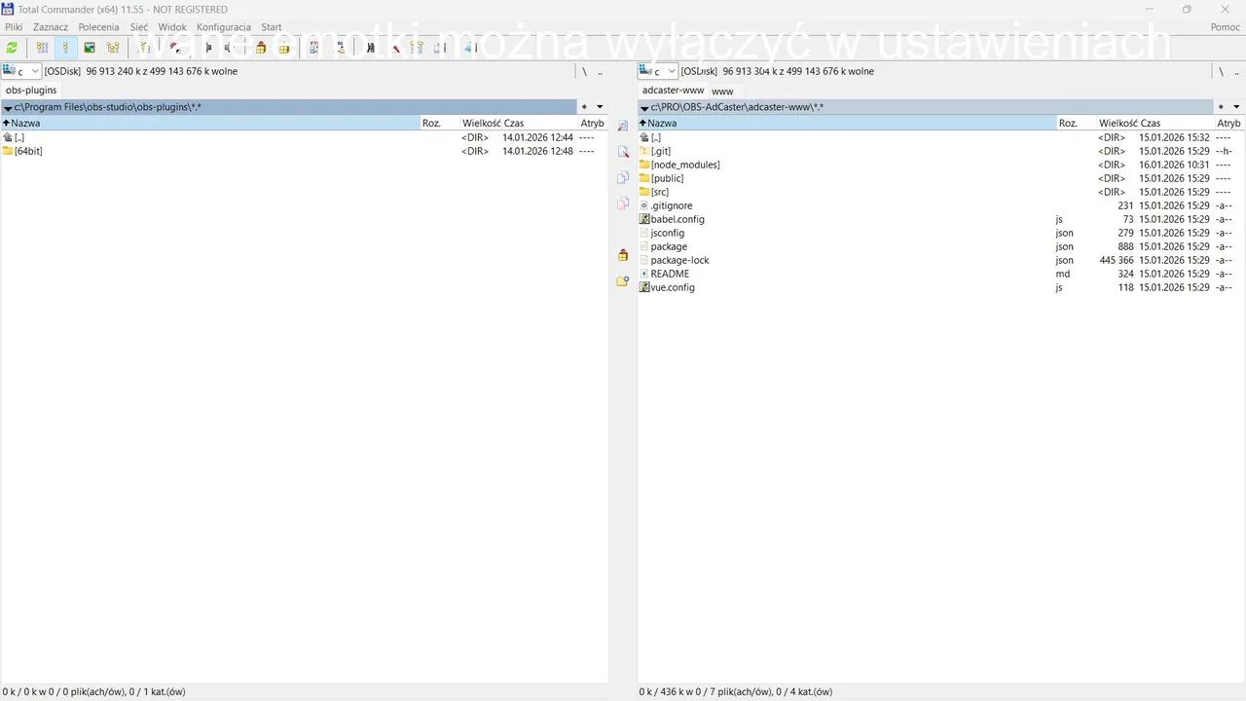Screen dimensions: 1246x701
Task: Open synchronize directories toolbar icon
Action: tap(417, 47)
